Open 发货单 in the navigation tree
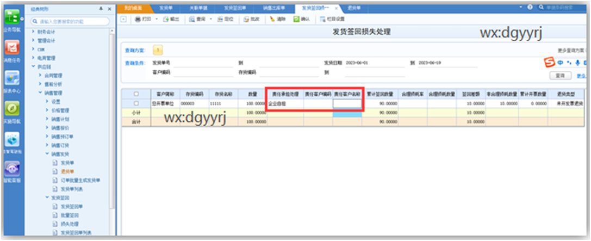591x241 pixels. coord(67,163)
